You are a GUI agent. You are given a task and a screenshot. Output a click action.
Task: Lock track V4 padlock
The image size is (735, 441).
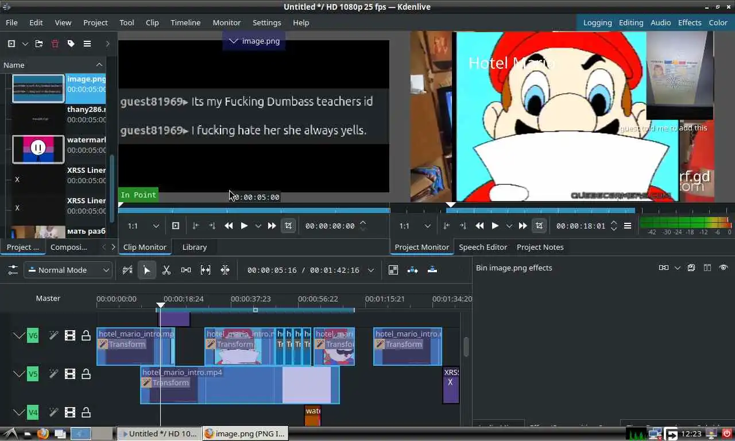(x=86, y=412)
